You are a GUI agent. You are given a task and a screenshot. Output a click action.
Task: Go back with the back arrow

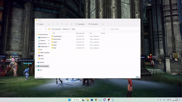click(x=37, y=29)
